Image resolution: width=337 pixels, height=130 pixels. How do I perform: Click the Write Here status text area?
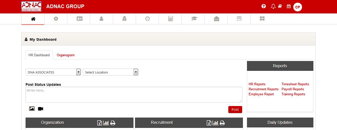[x=134, y=94]
